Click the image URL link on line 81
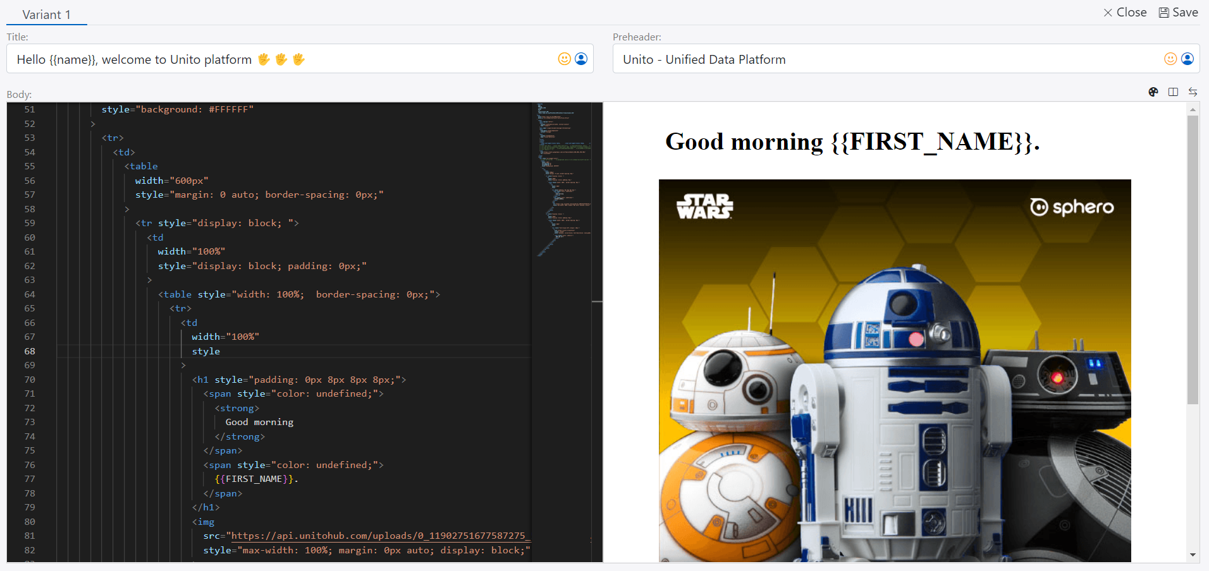Screen dimensions: 1209x571 tap(378, 536)
